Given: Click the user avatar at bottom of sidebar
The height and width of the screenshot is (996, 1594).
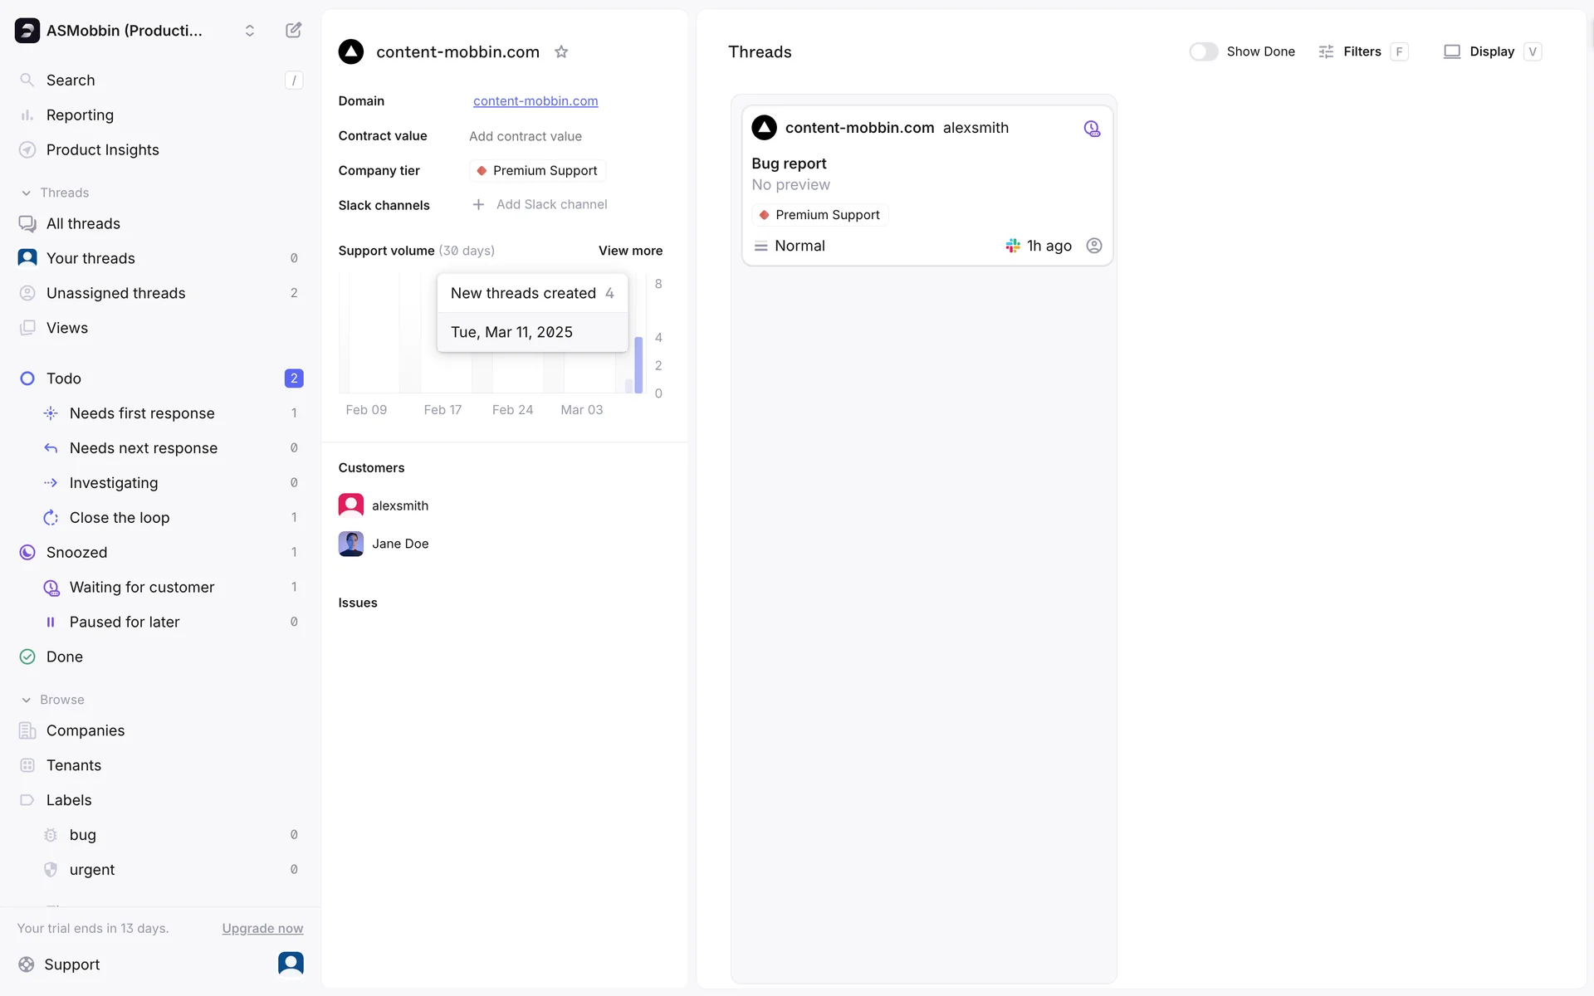Looking at the screenshot, I should (291, 963).
